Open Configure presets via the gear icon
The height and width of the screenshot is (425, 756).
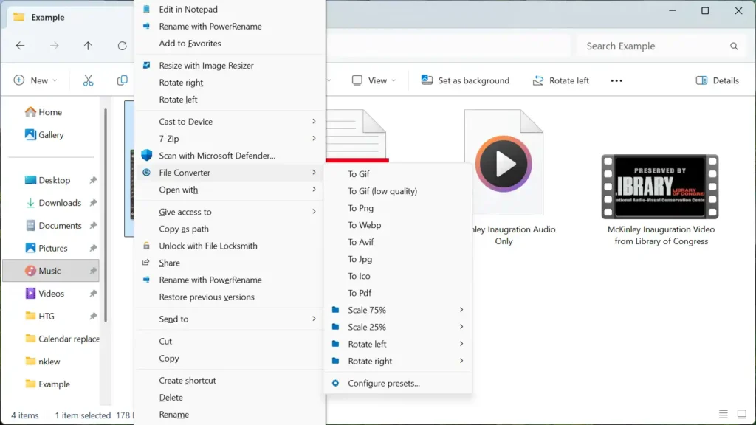pos(335,383)
